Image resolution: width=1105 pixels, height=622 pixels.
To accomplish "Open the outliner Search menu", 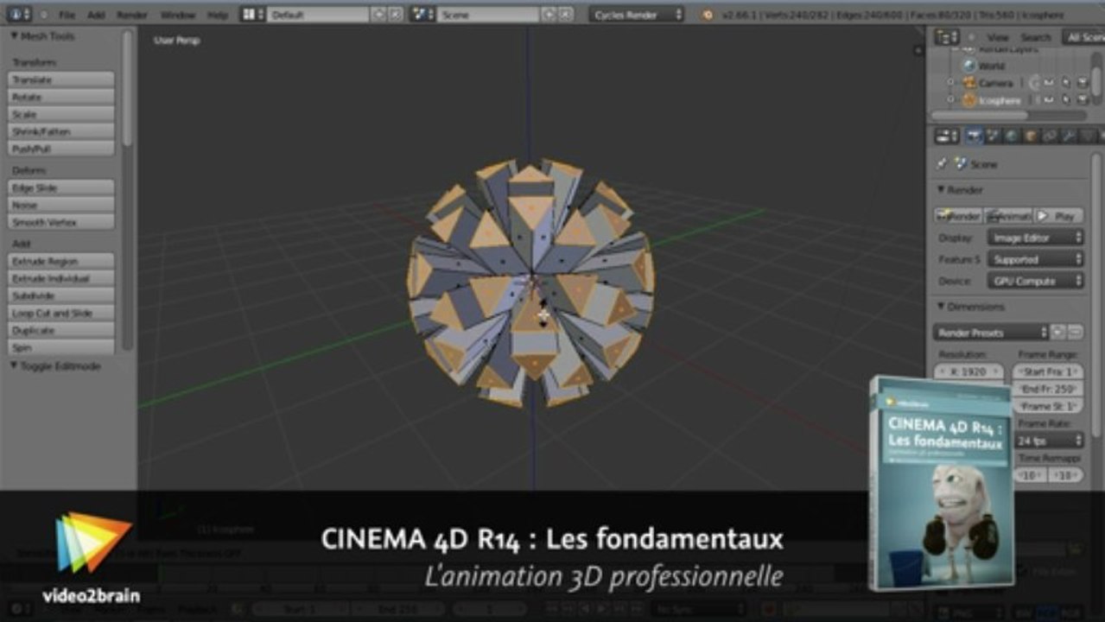I will pos(1036,37).
